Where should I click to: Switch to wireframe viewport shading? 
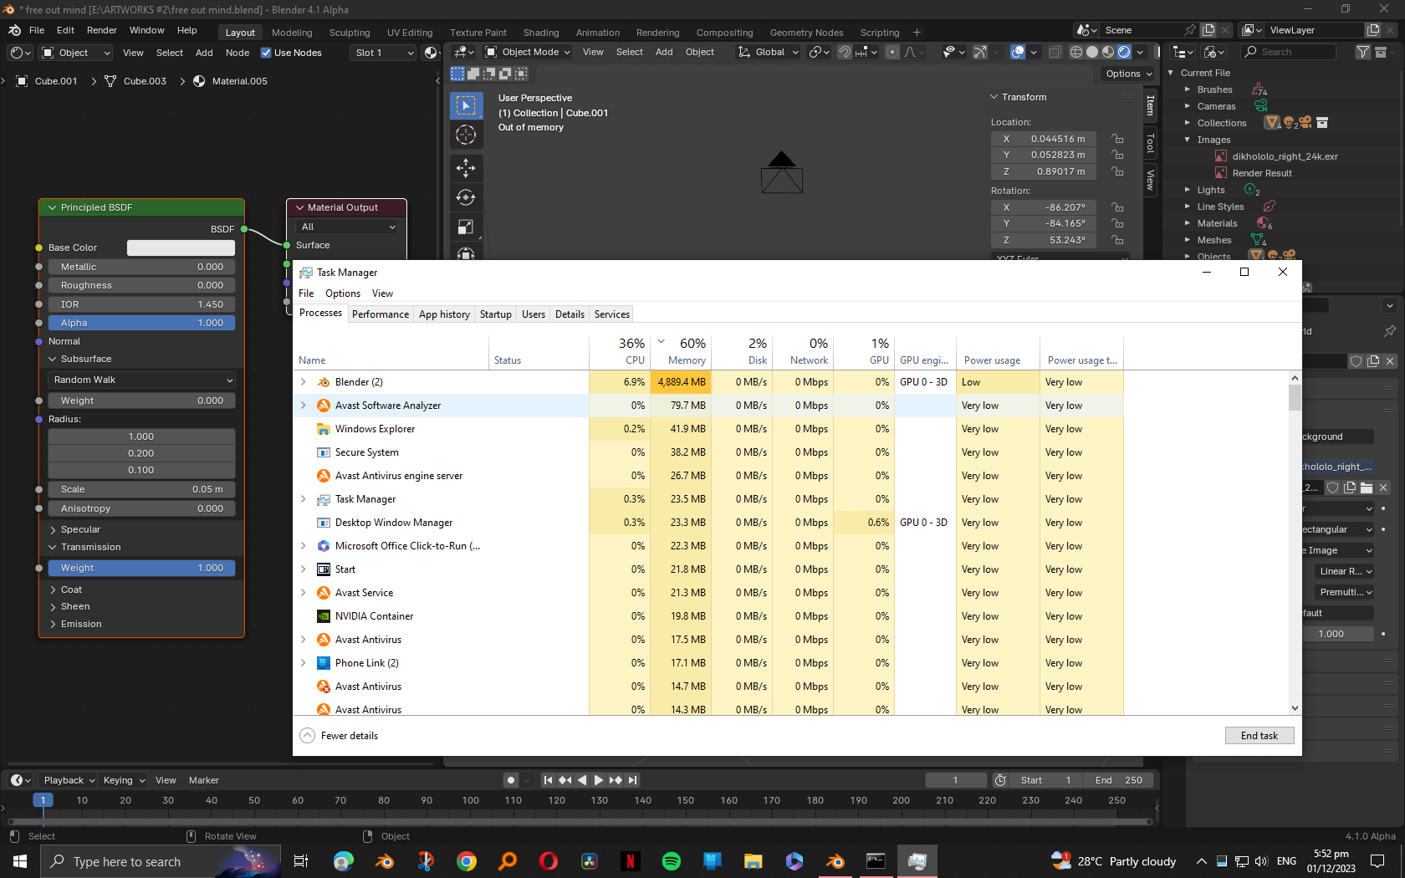tap(1076, 52)
